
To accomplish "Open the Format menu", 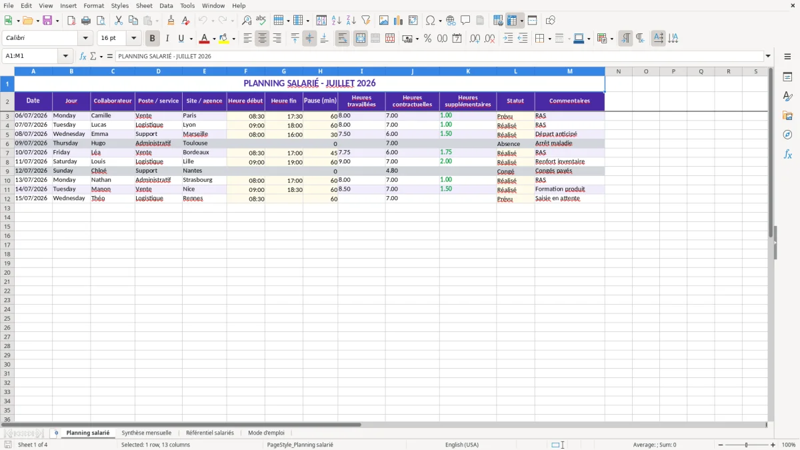I will (94, 5).
